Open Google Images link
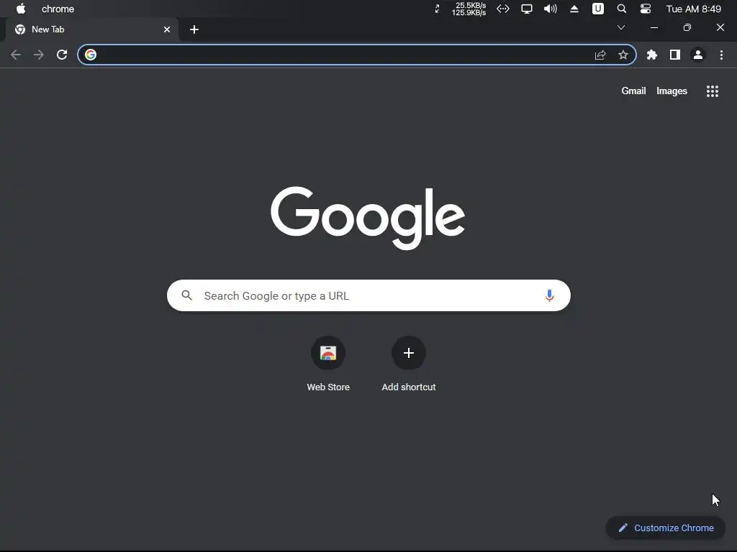This screenshot has width=737, height=552. pyautogui.click(x=672, y=91)
